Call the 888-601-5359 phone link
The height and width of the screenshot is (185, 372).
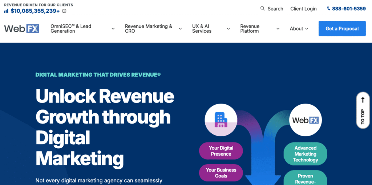[349, 9]
